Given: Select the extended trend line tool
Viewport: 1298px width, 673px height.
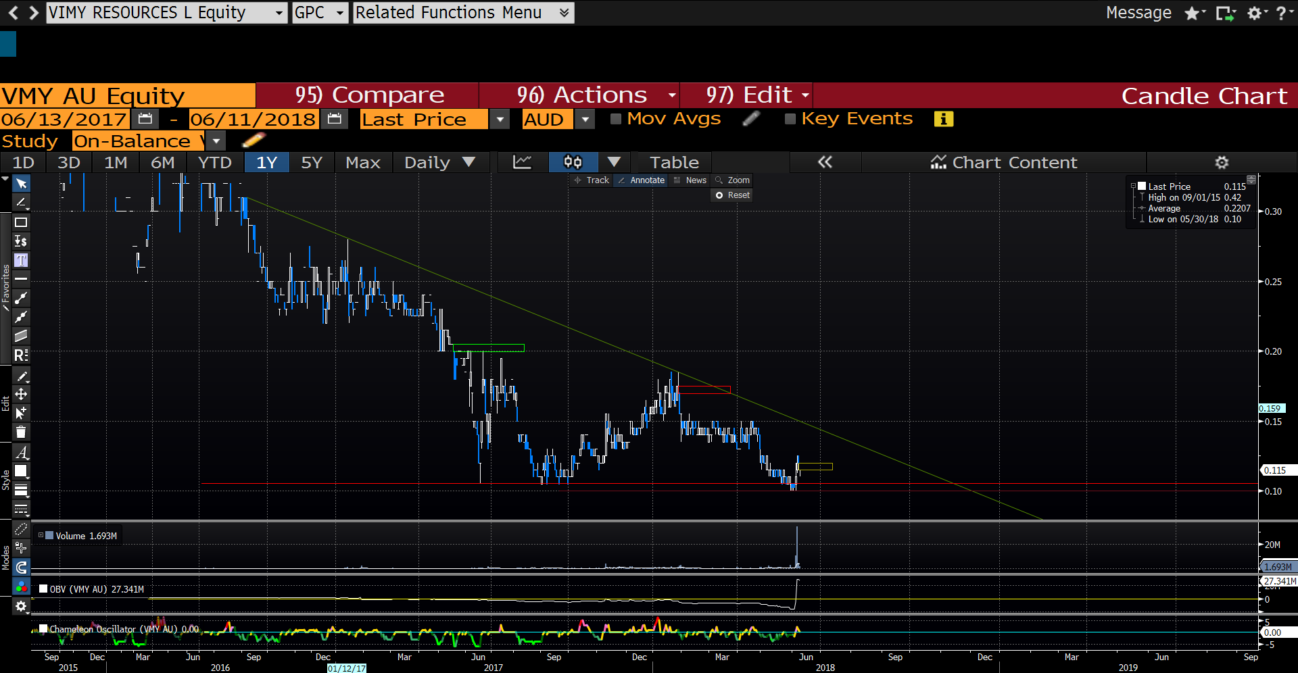Looking at the screenshot, I should pyautogui.click(x=21, y=316).
